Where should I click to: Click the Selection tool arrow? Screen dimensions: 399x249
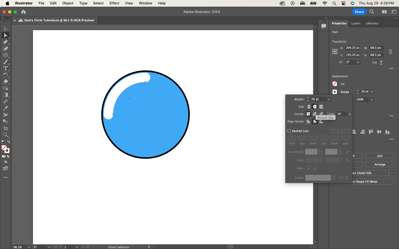click(5, 29)
